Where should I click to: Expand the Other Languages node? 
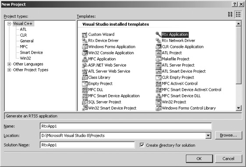[9, 64]
